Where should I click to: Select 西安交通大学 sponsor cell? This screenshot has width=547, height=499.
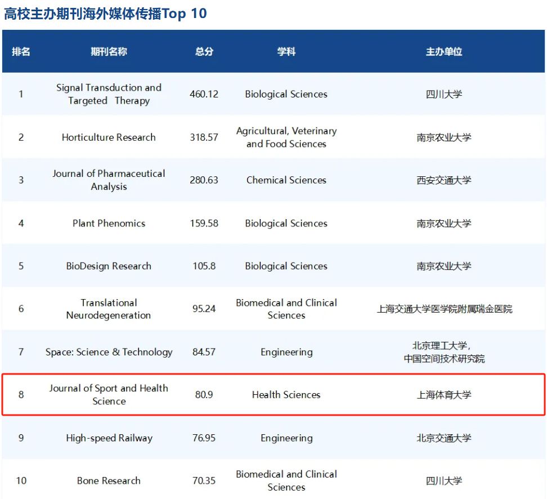[x=443, y=180]
